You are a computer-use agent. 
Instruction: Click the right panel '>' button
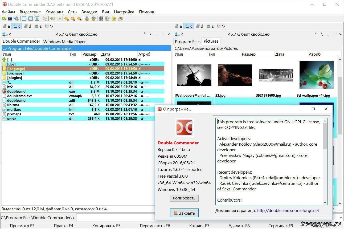(x=340, y=34)
